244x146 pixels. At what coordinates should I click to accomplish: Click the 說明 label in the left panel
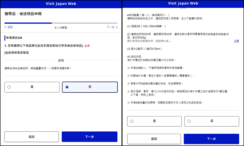click(61, 61)
